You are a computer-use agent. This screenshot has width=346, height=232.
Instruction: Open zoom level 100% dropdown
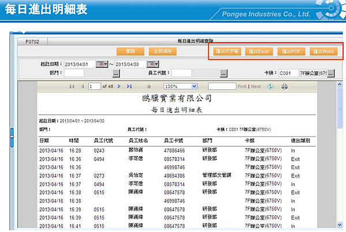tap(194, 86)
